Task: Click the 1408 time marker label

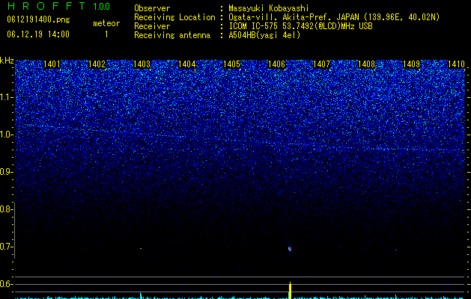Action: [367, 64]
